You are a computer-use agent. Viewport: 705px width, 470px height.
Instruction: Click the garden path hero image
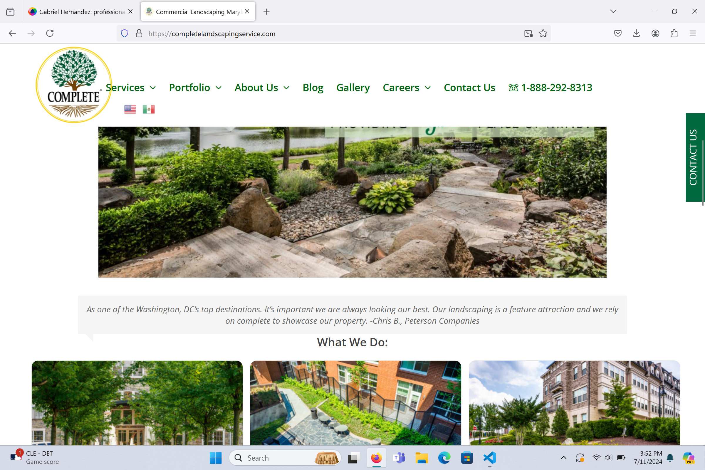pyautogui.click(x=352, y=202)
